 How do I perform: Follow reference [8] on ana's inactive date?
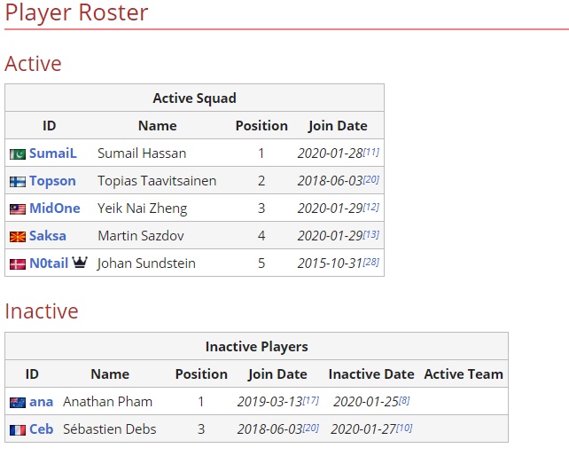pyautogui.click(x=405, y=400)
